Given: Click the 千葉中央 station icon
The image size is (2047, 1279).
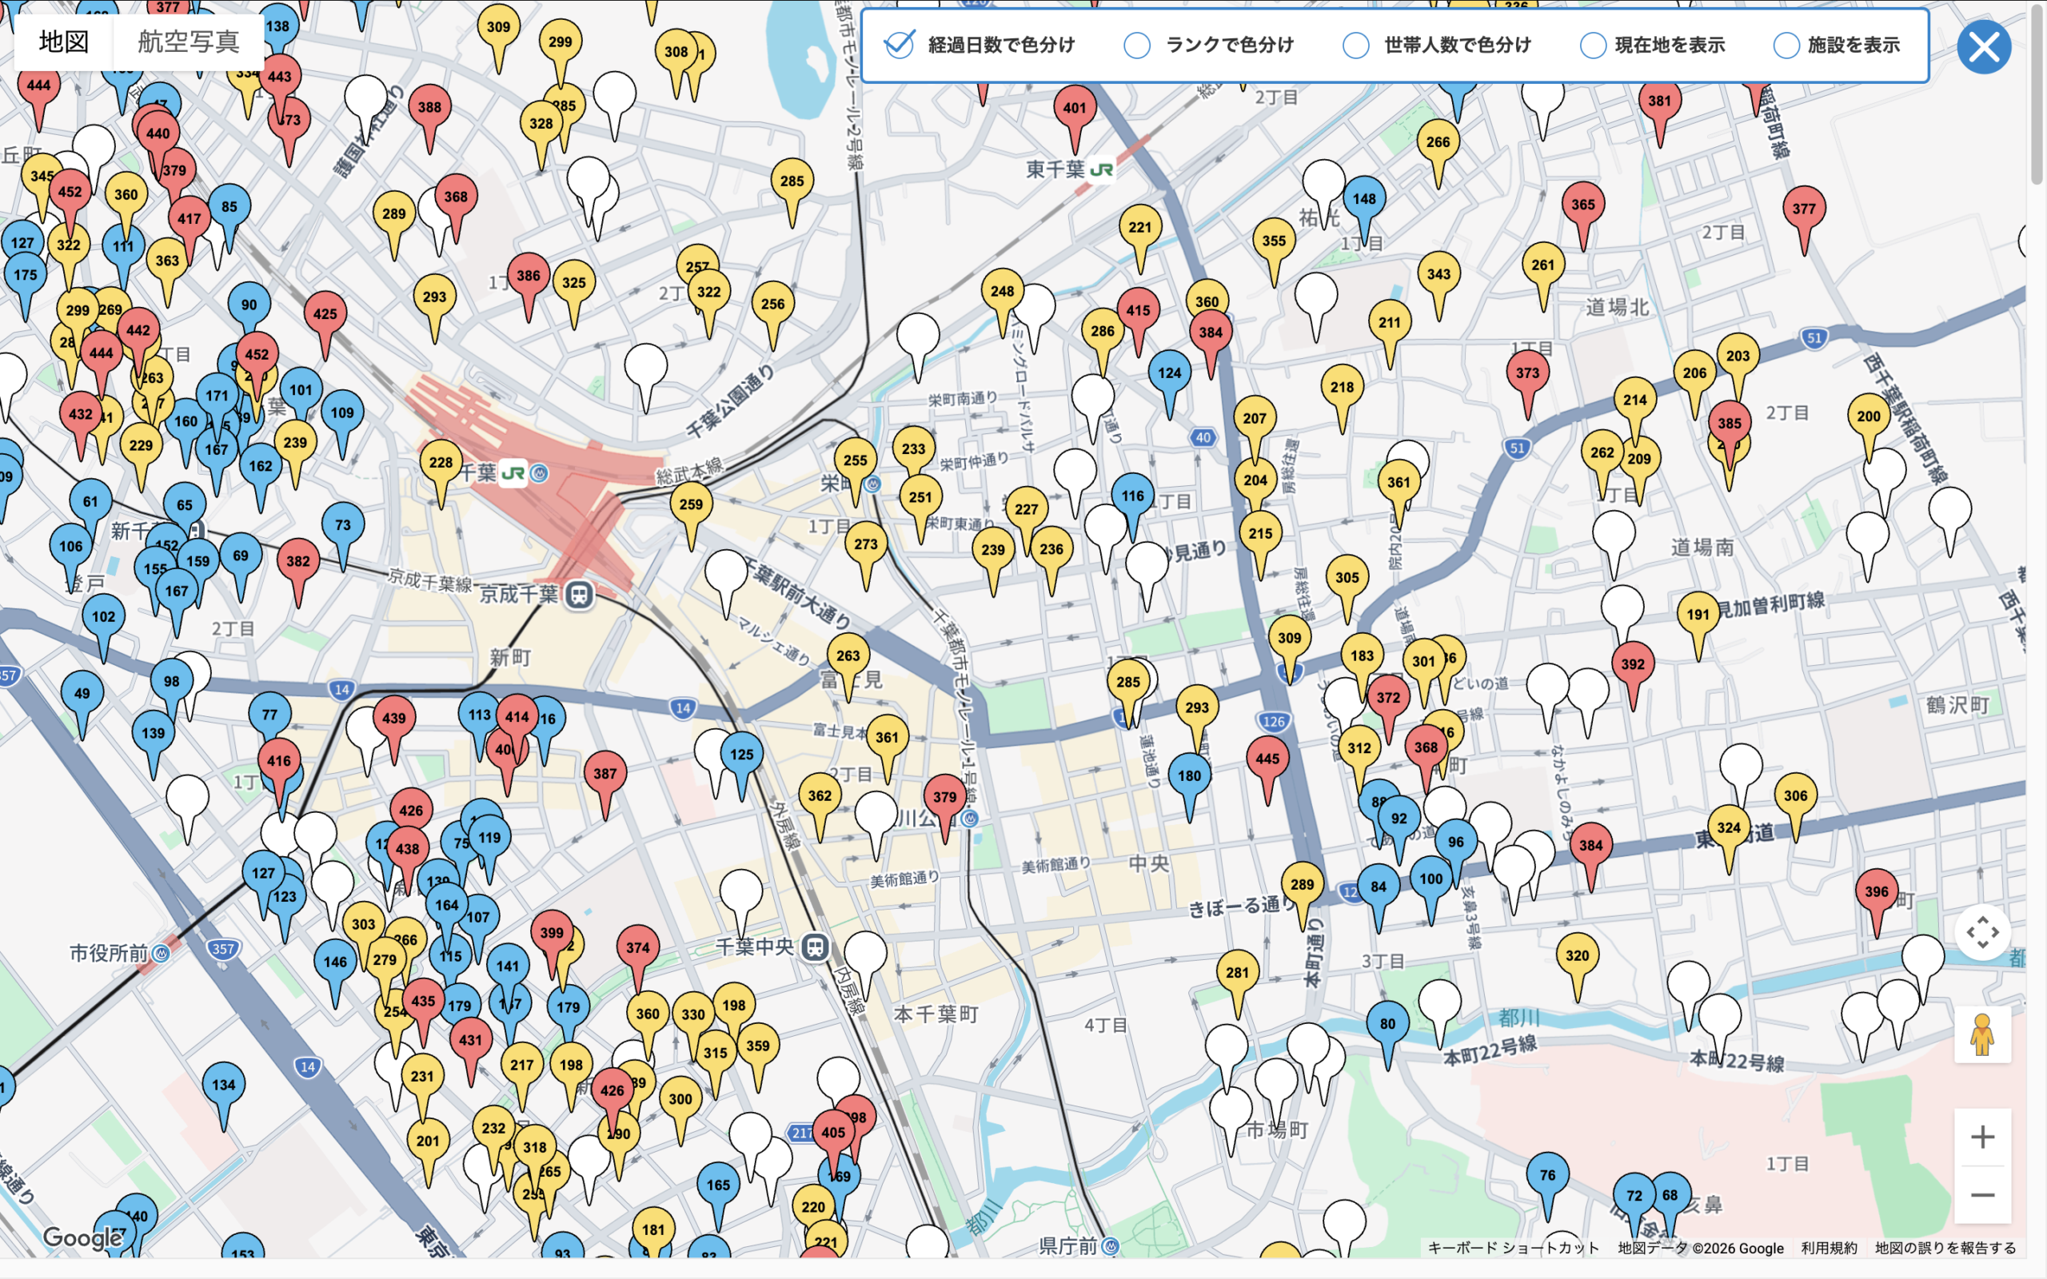Looking at the screenshot, I should [815, 946].
